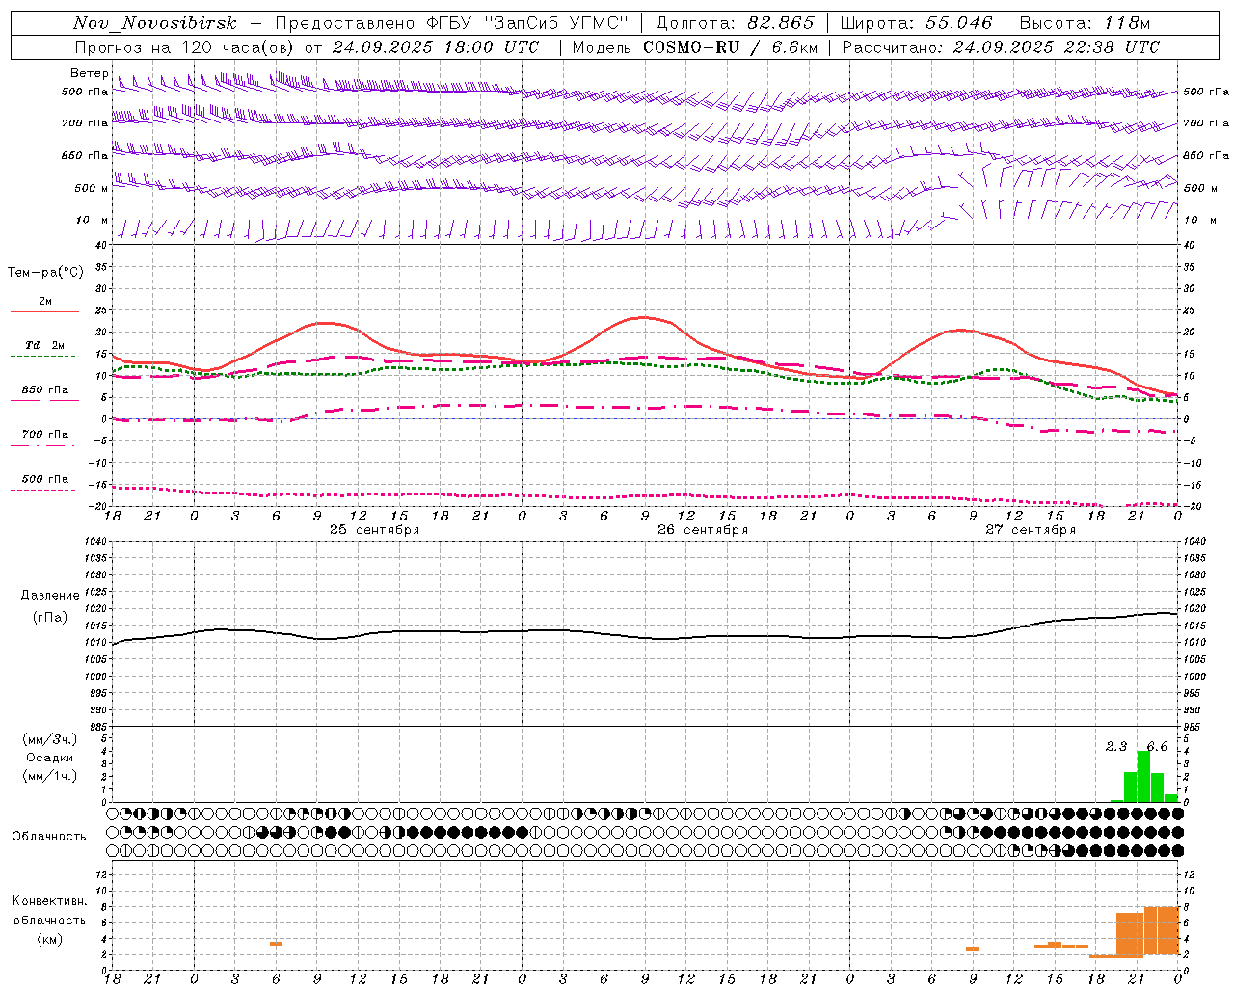Image resolution: width=1234 pixels, height=987 pixels.
Task: Click the dashed 700 гПа legend line
Action: (42, 446)
